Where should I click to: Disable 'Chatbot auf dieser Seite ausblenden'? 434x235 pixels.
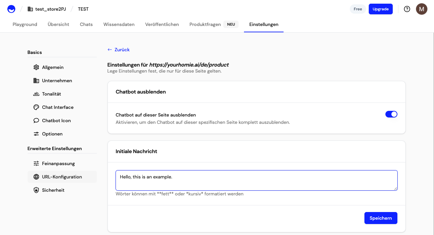[391, 114]
